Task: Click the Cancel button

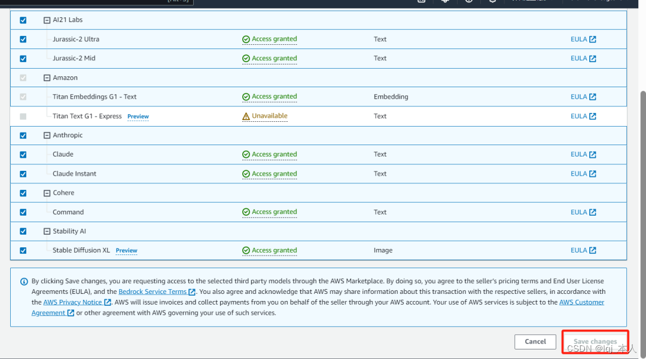Action: point(535,342)
